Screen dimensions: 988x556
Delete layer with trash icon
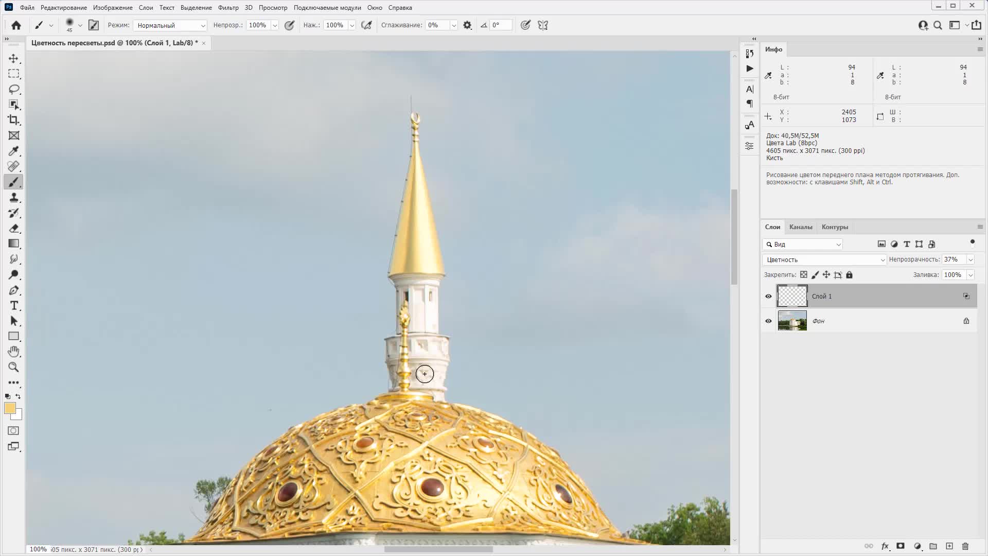click(965, 546)
